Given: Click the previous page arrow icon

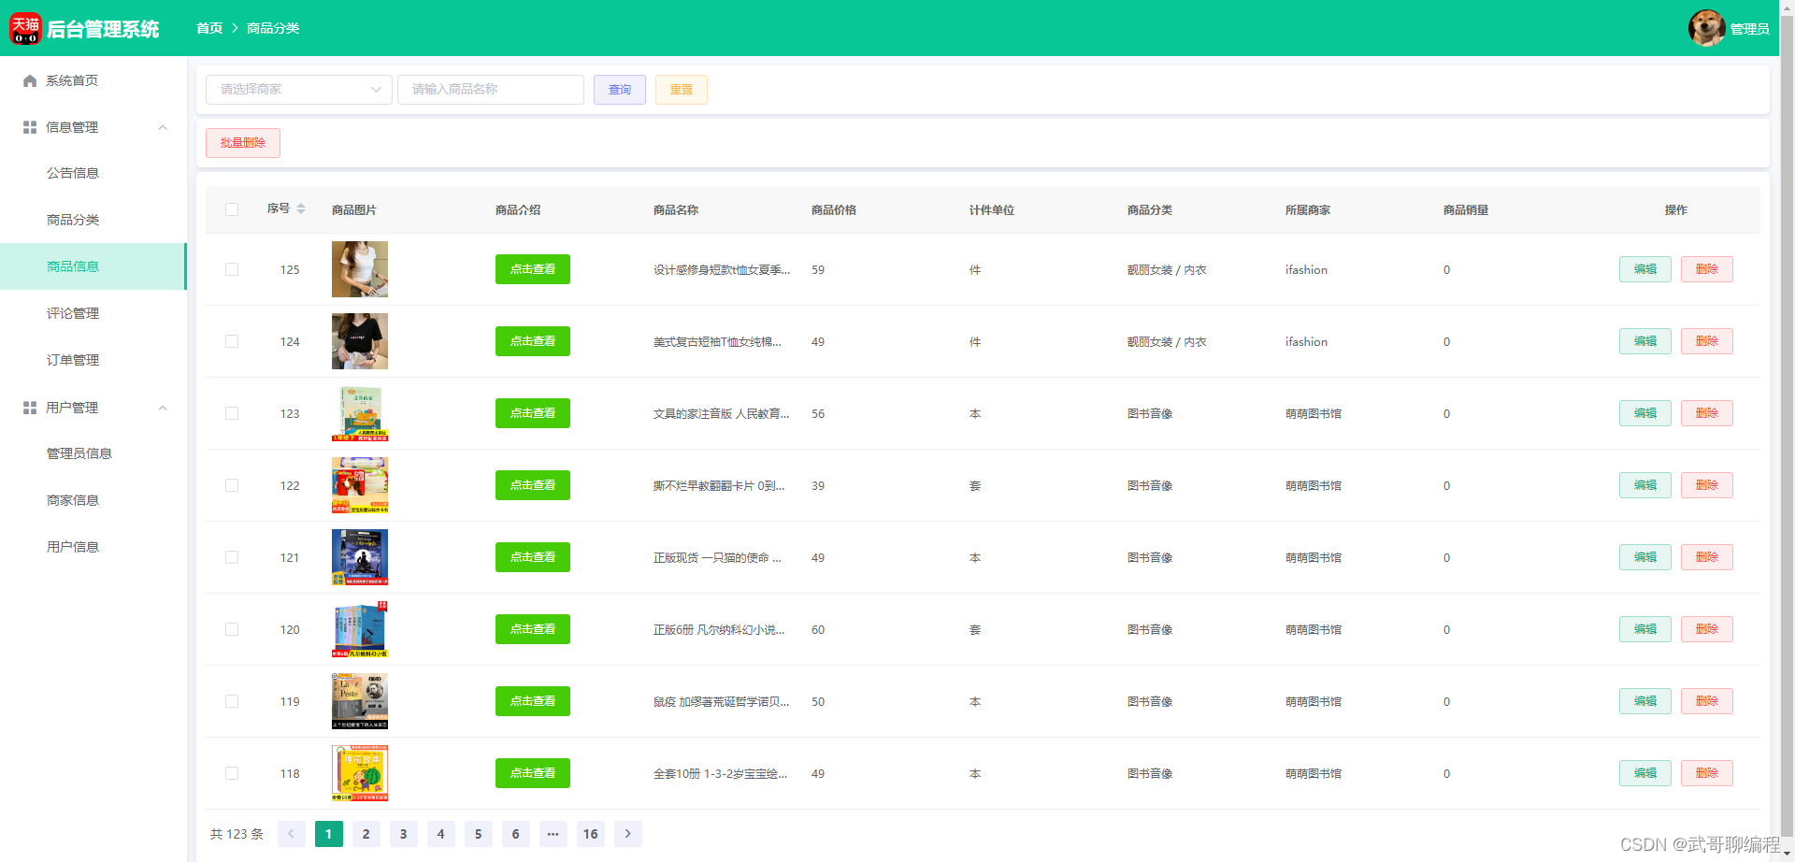Looking at the screenshot, I should [291, 833].
